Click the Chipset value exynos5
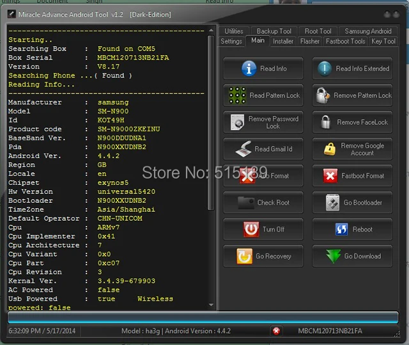 tap(113, 183)
